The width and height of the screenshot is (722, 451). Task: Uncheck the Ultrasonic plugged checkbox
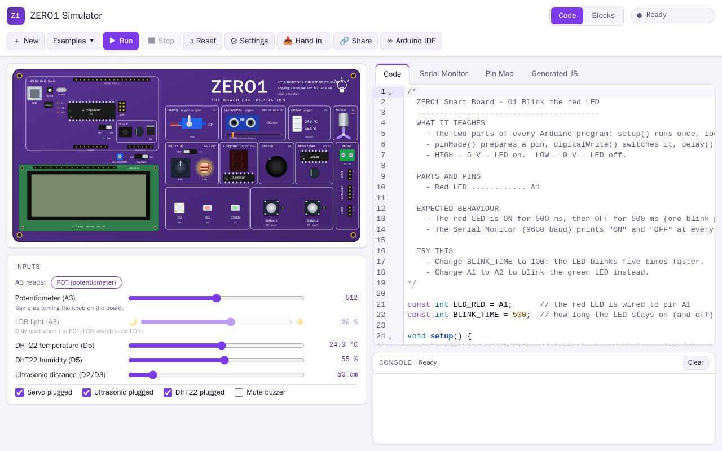click(87, 392)
